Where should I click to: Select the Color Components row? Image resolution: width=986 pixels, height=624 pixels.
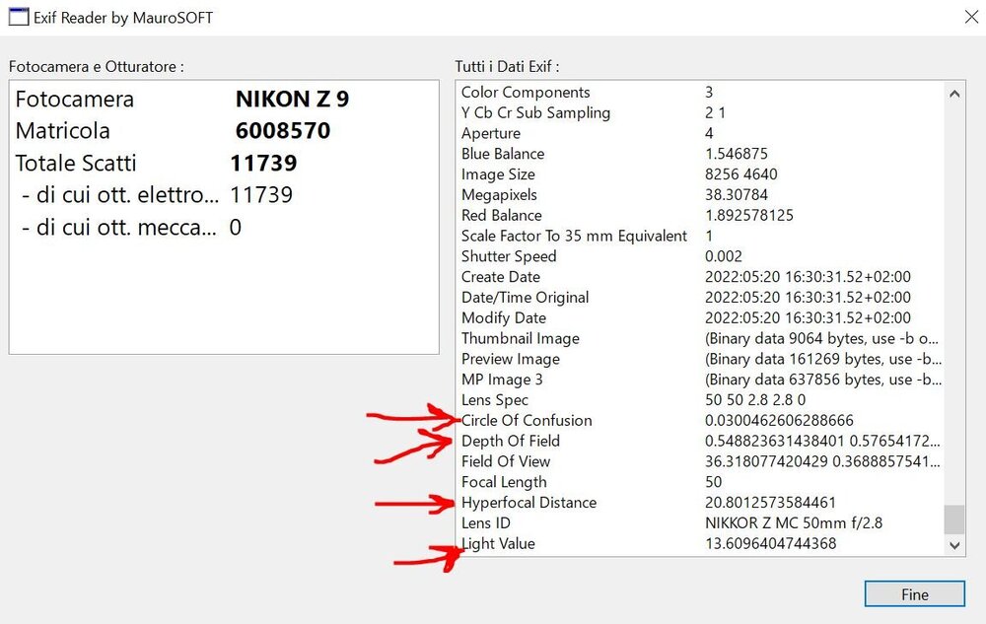[700, 93]
